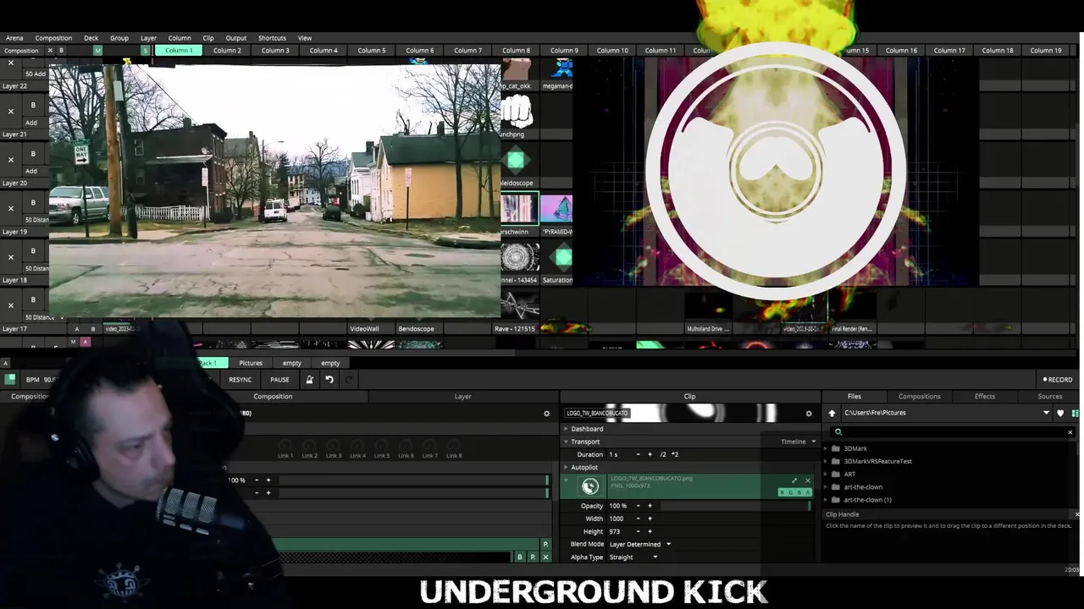Clear Layer 20 with its X button

(10, 159)
